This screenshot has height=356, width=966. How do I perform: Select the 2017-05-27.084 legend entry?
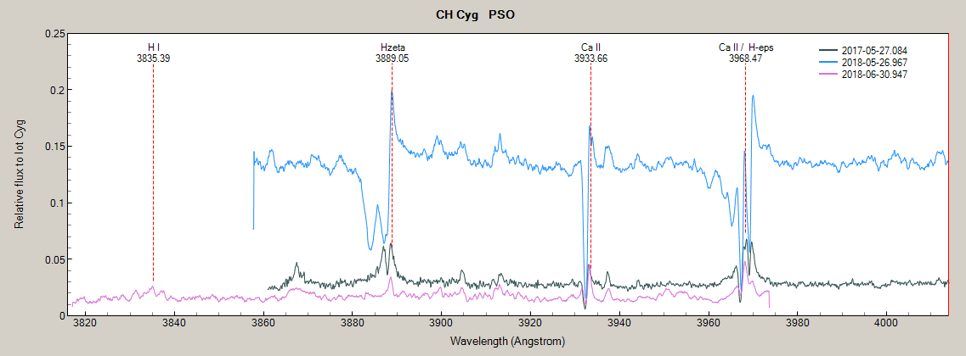click(x=863, y=50)
